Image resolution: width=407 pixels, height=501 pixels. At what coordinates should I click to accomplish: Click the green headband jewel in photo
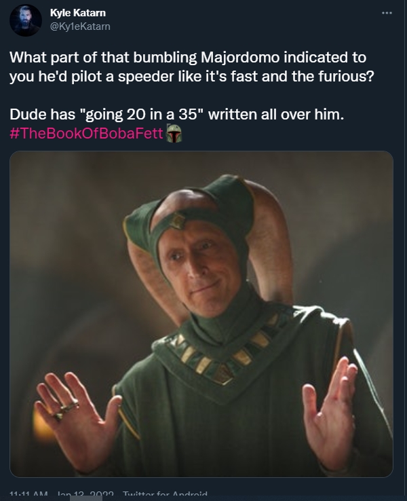coord(176,221)
